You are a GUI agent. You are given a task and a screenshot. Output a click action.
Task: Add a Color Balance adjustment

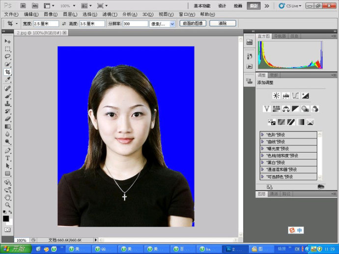(285, 109)
